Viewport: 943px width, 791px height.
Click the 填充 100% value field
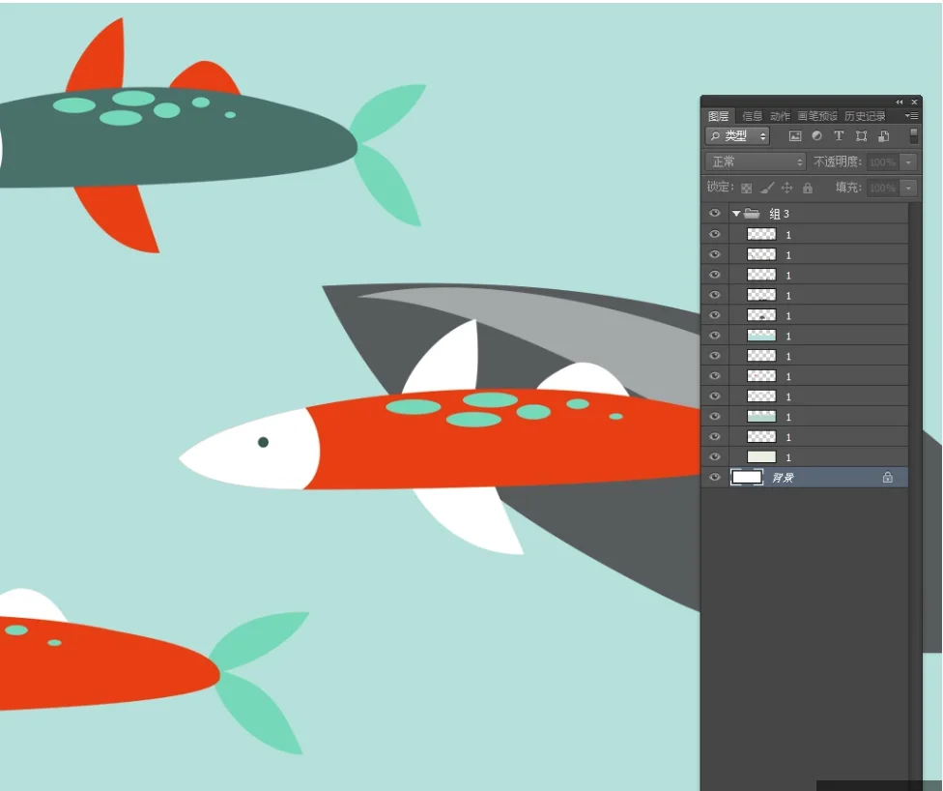[883, 188]
